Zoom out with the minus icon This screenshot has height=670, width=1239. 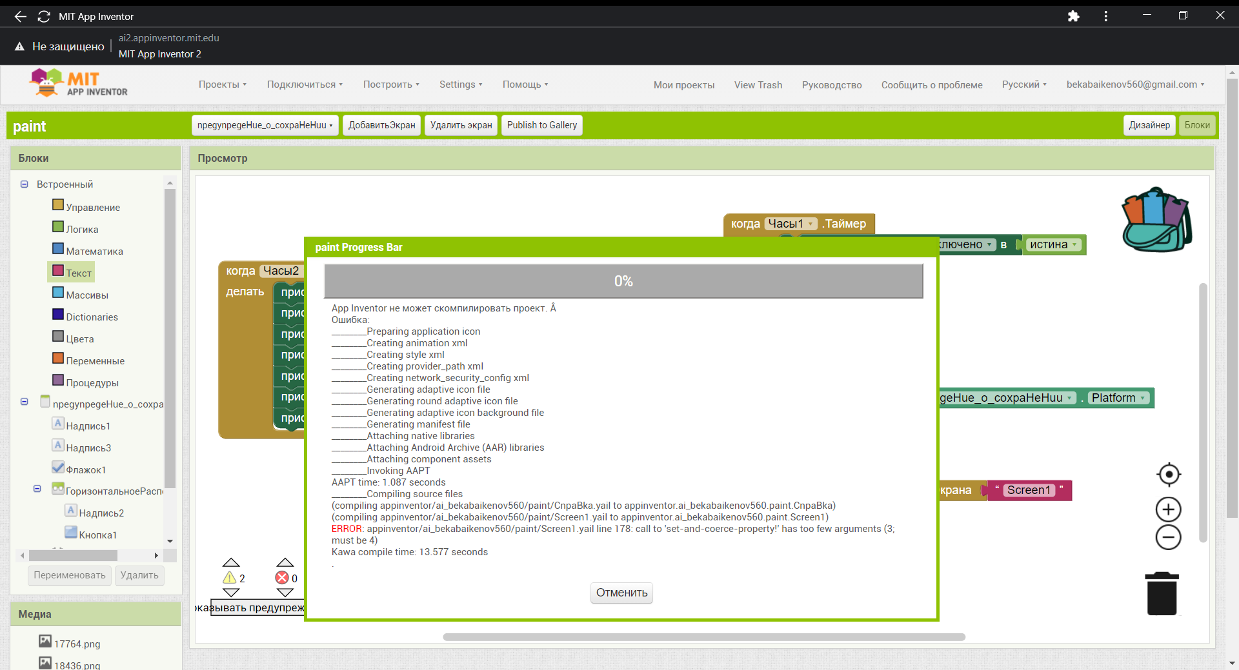(x=1168, y=537)
